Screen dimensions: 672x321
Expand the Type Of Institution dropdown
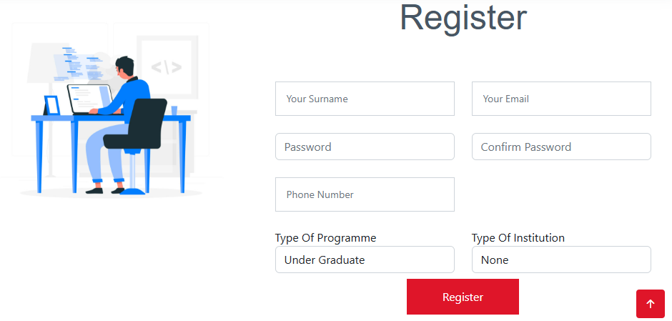[561, 260]
